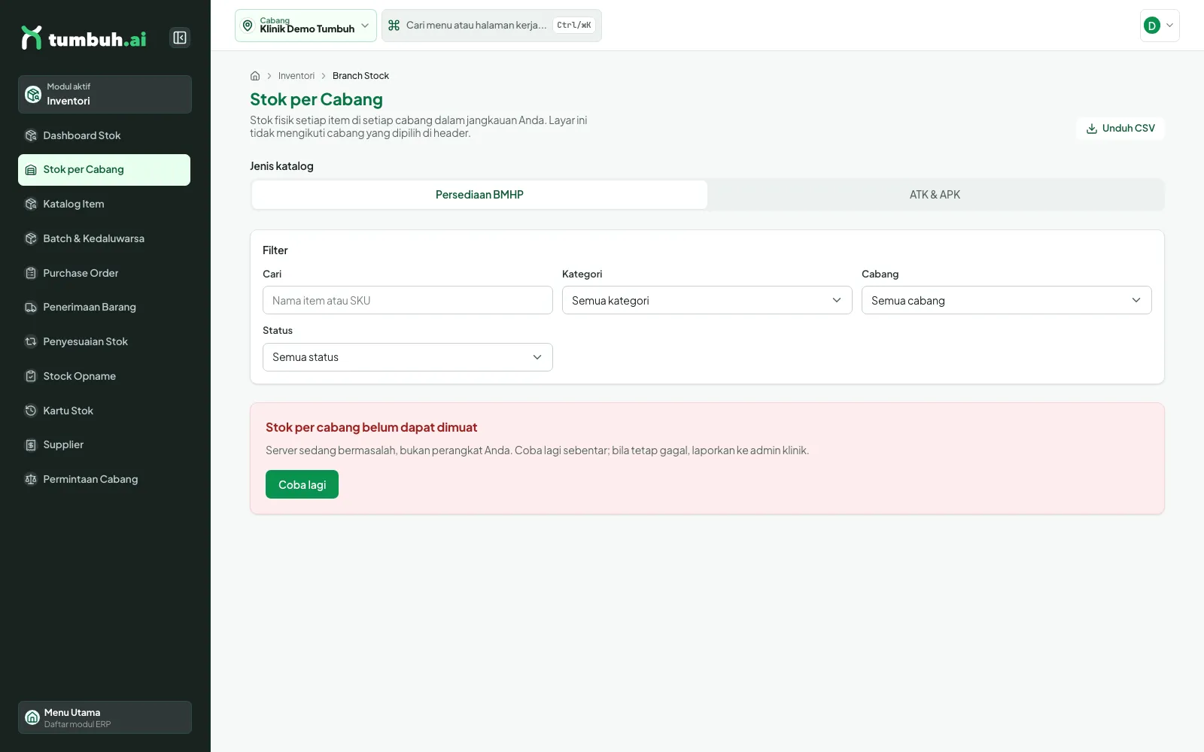Viewport: 1204px width, 752px height.
Task: Collapse the sidebar with the panel icon
Action: point(180,38)
